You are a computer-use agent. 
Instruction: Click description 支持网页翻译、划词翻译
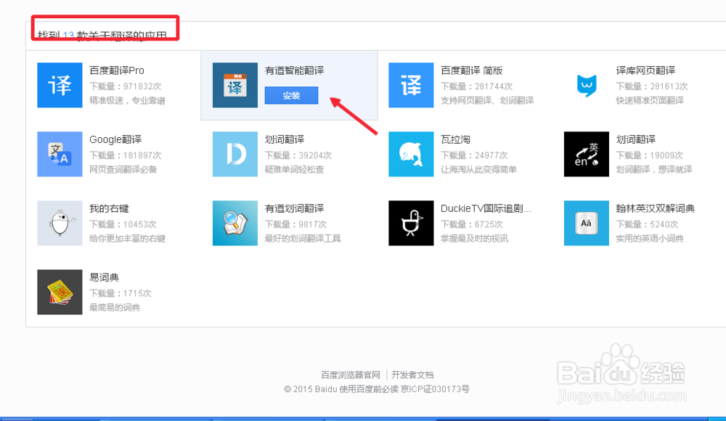(487, 100)
